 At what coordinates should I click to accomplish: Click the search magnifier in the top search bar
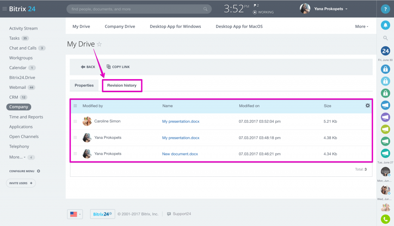205,9
